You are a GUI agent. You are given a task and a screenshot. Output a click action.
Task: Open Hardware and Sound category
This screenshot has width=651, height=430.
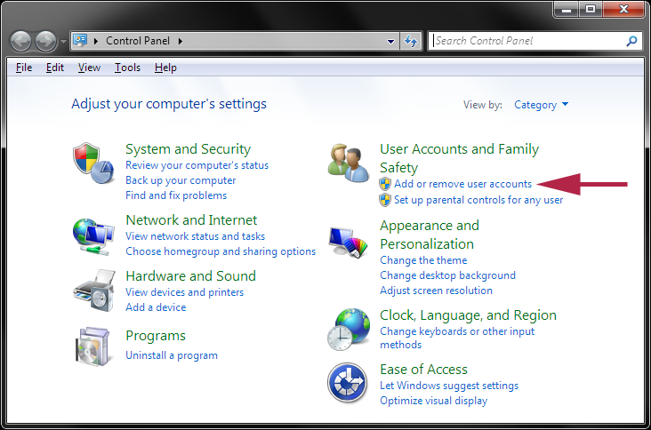pyautogui.click(x=190, y=275)
